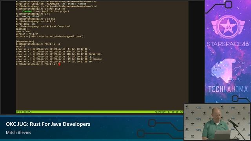Click the title 'OKC JUG: Rust For Java Developers'
251x141 pixels.
point(48,124)
